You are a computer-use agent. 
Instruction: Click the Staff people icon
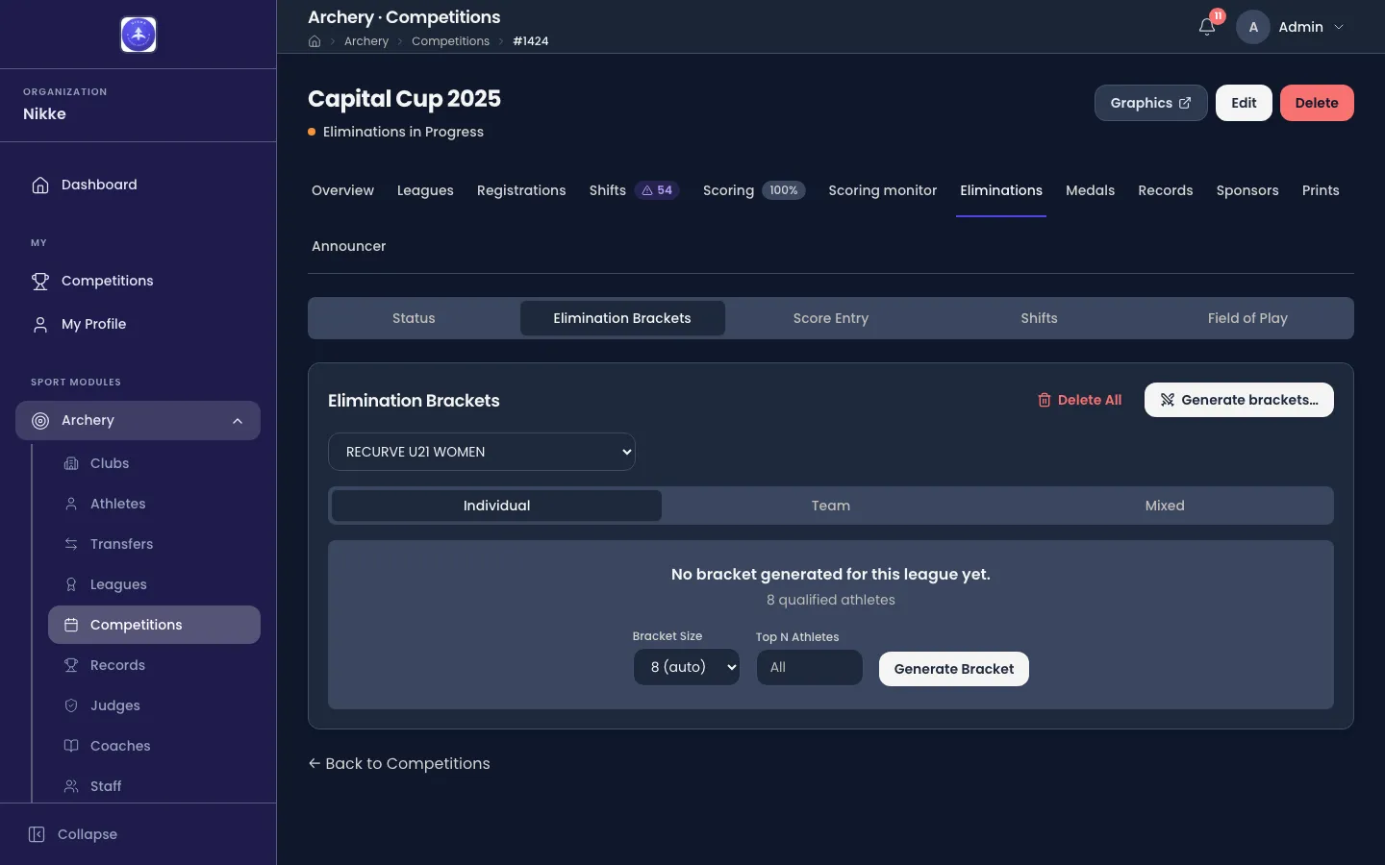coord(71,786)
